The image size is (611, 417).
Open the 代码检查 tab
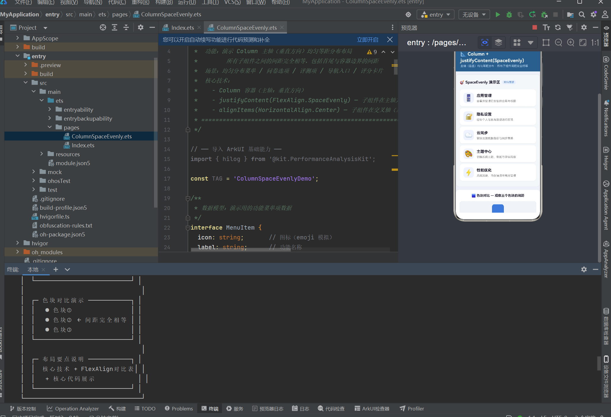[x=331, y=409]
